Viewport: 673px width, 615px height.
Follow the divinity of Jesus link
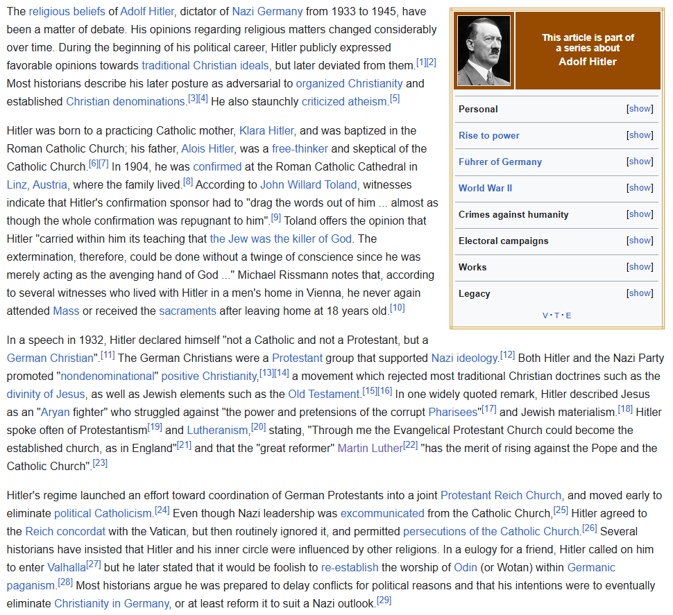coord(46,394)
